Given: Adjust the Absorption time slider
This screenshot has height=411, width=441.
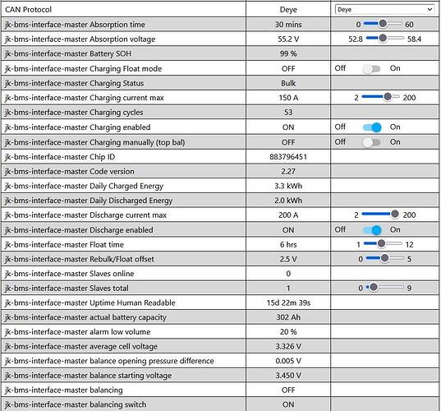Looking at the screenshot, I should [x=383, y=24].
